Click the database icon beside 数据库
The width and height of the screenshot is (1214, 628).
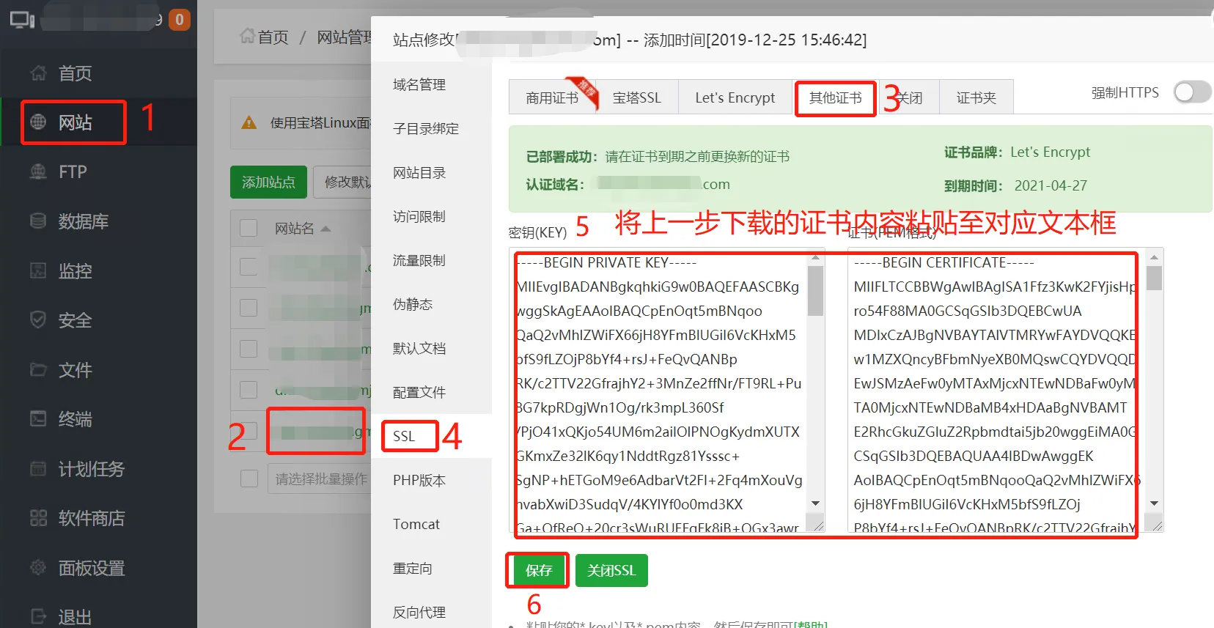click(38, 221)
